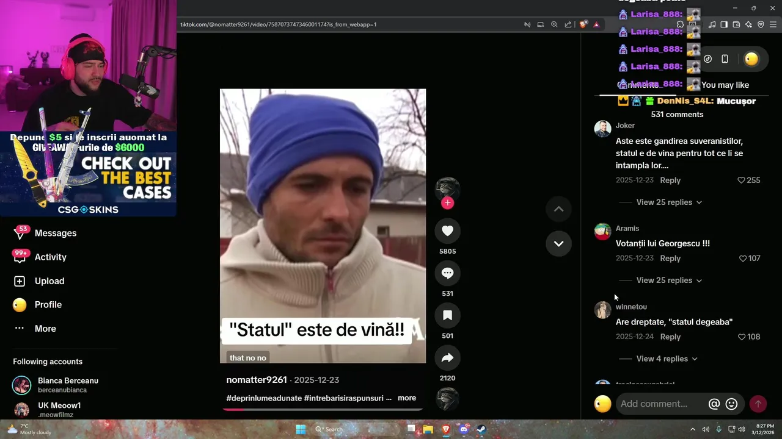This screenshot has height=439, width=782.
Task: Open File Explorer from the taskbar
Action: pos(428,429)
